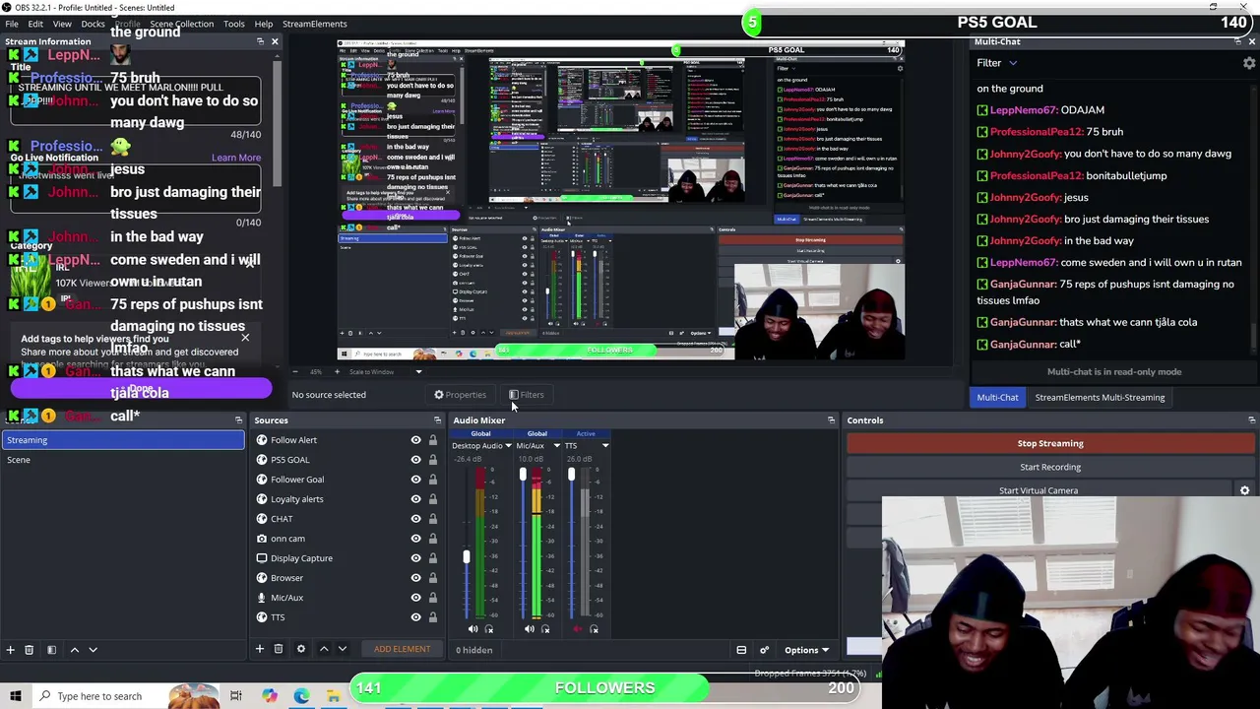Pop out the Audio Mixer dock
Image resolution: width=1260 pixels, height=709 pixels.
tap(831, 420)
